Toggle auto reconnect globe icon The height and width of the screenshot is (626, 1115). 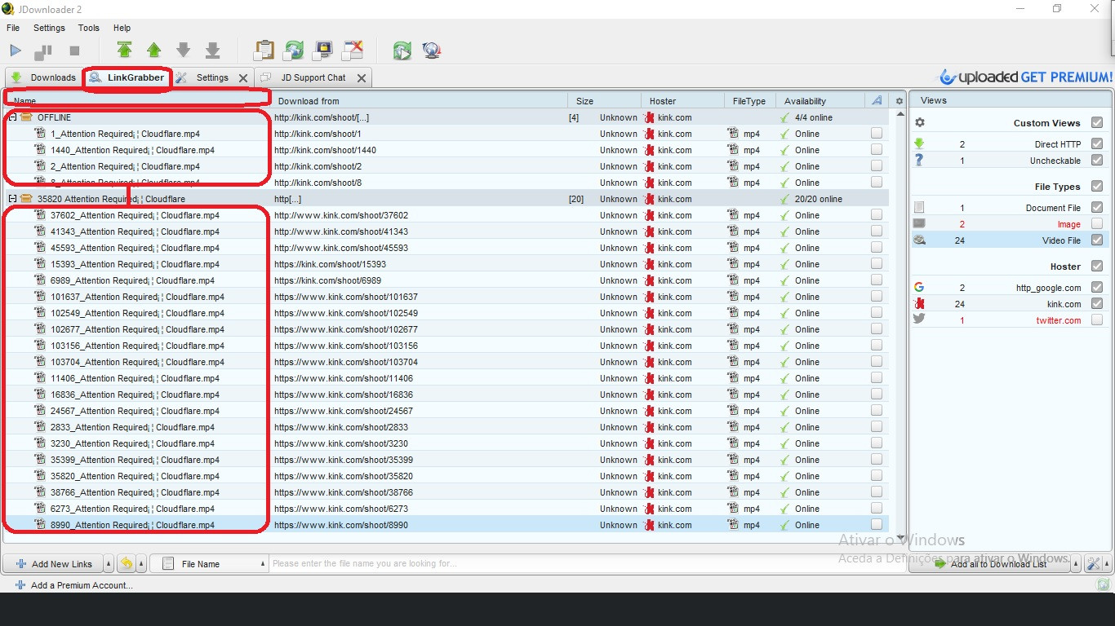(x=293, y=51)
